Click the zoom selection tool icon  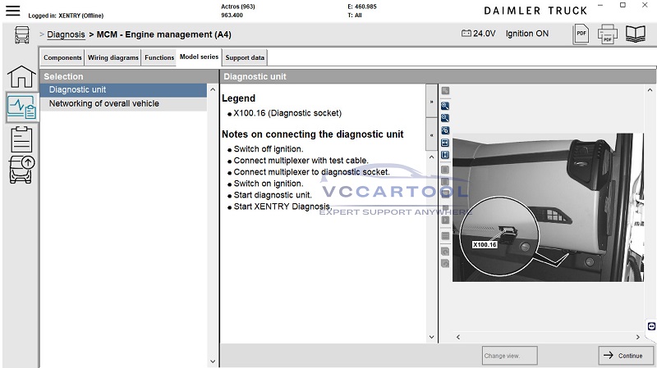445,130
